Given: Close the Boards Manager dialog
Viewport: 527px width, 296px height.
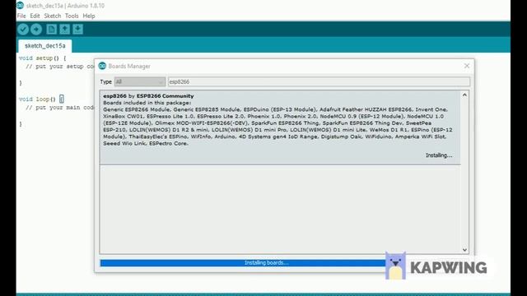Looking at the screenshot, I should (x=467, y=66).
